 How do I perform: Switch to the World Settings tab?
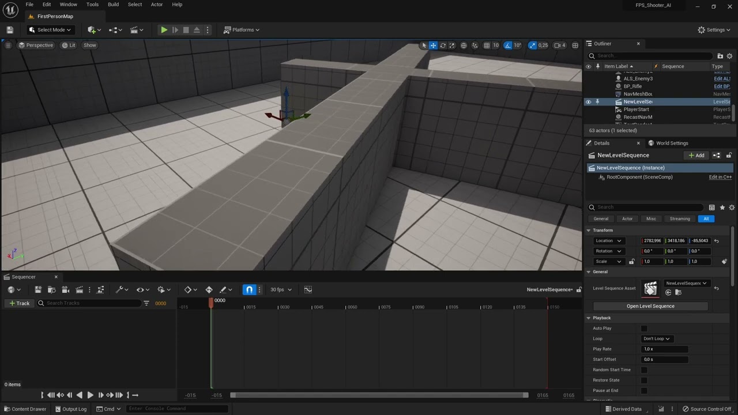[x=668, y=143]
